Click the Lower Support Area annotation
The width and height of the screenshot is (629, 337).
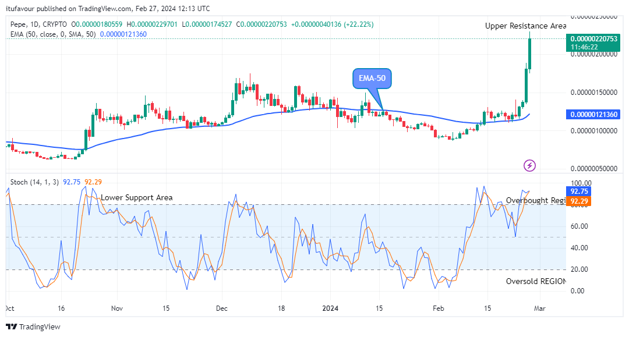[137, 197]
